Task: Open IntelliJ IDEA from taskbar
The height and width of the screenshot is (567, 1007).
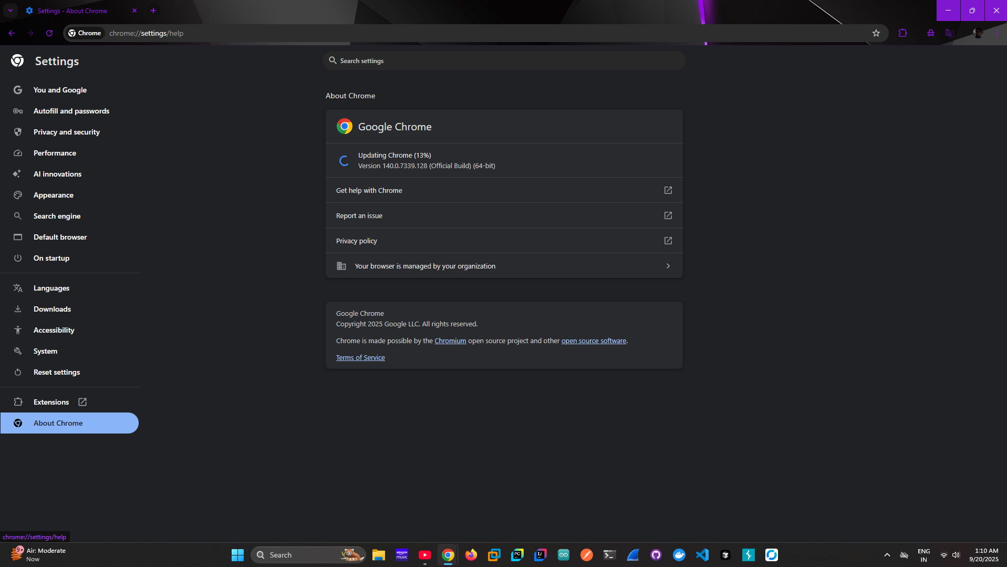Action: (541, 555)
